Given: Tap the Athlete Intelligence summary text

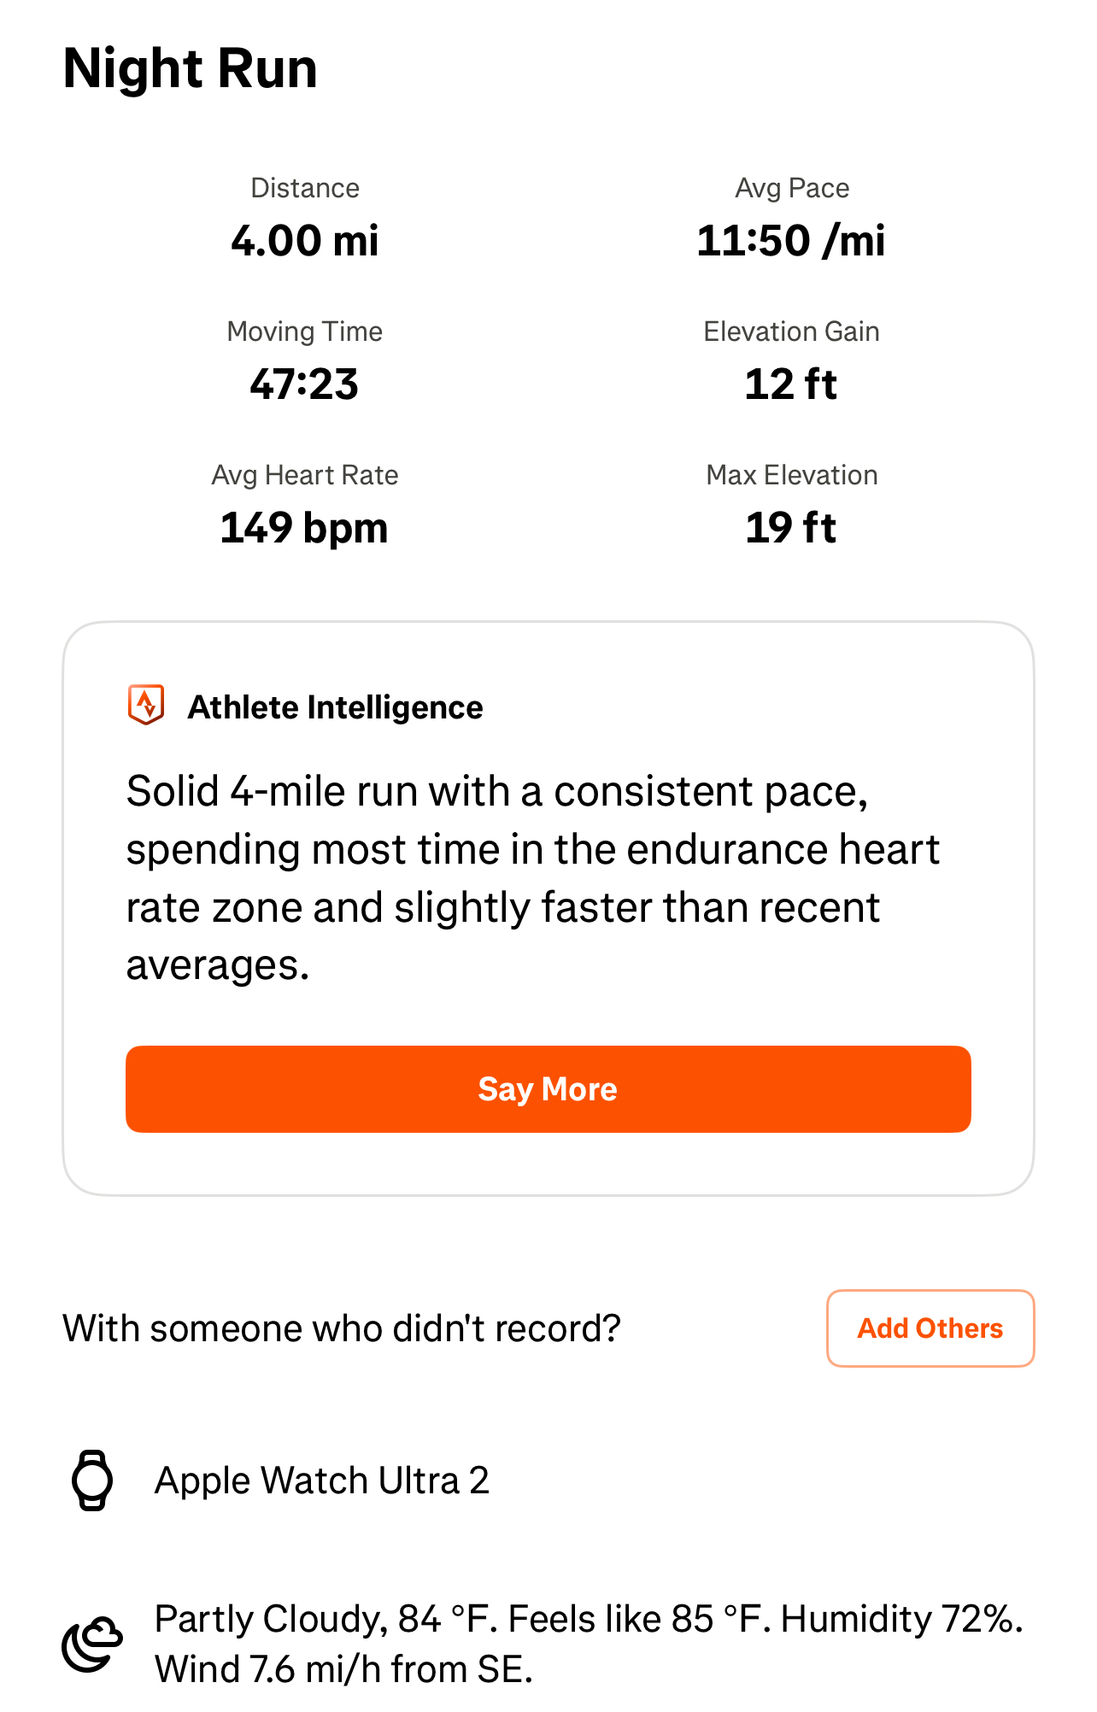Looking at the screenshot, I should click(x=533, y=878).
